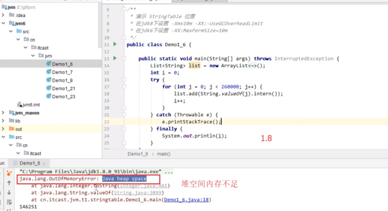
Task: Expand the .idea folder
Action: tap(3, 15)
